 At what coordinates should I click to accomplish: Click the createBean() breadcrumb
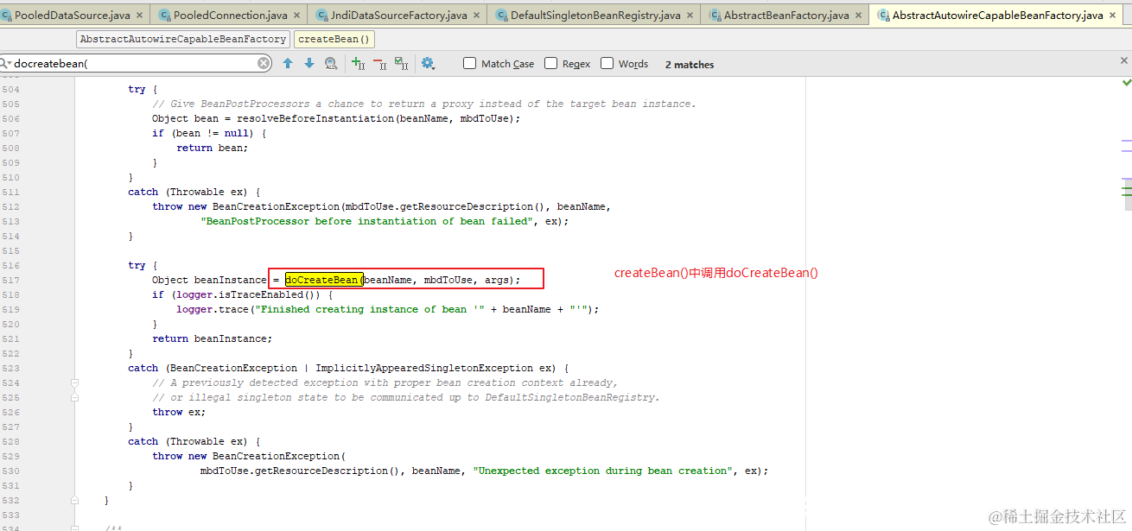(334, 39)
